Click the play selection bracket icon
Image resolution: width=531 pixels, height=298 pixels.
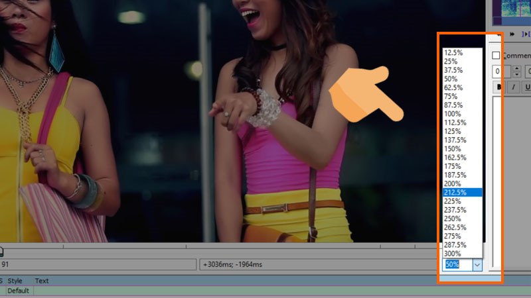coord(526,34)
